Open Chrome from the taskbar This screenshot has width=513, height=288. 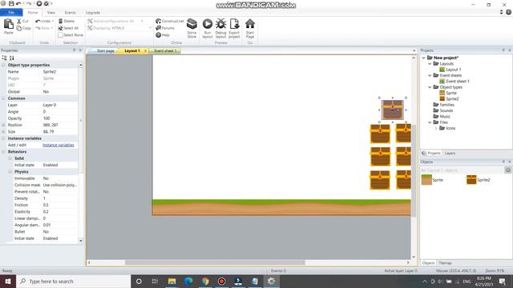(x=205, y=281)
